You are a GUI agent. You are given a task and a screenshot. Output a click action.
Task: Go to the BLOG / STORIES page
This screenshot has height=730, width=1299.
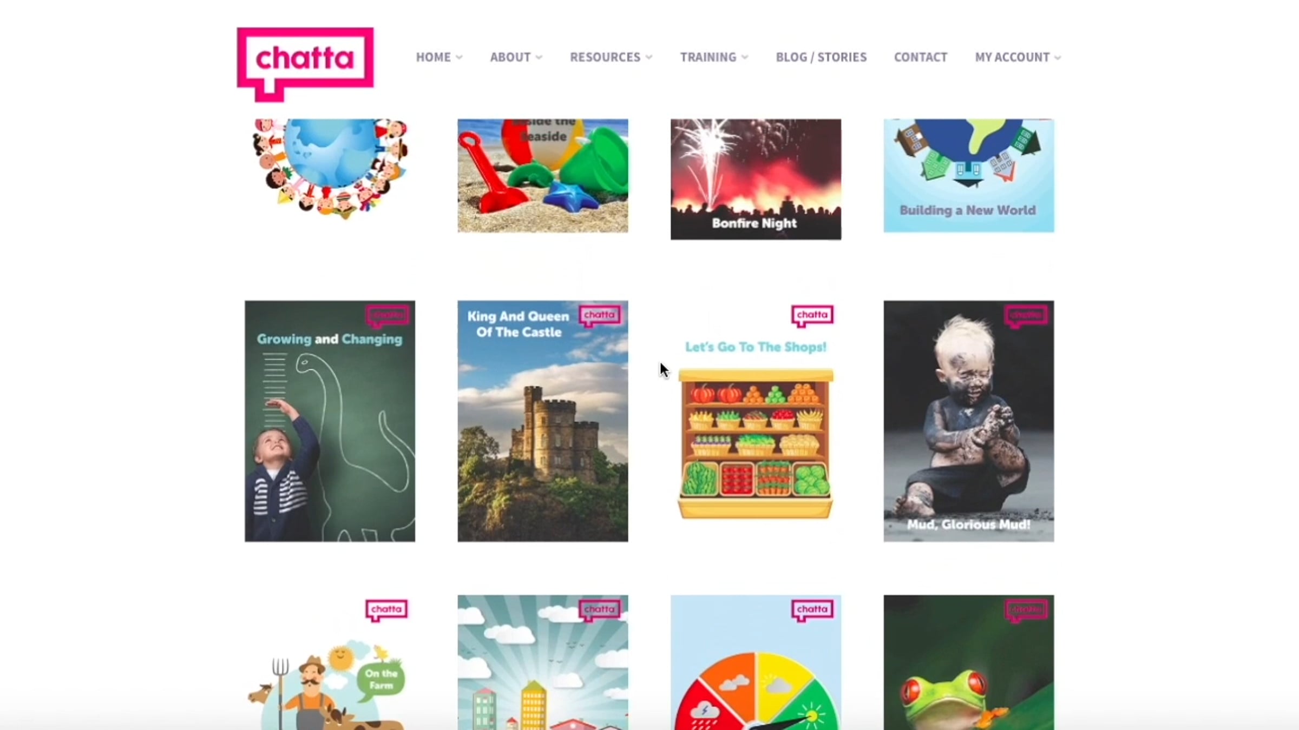821,57
